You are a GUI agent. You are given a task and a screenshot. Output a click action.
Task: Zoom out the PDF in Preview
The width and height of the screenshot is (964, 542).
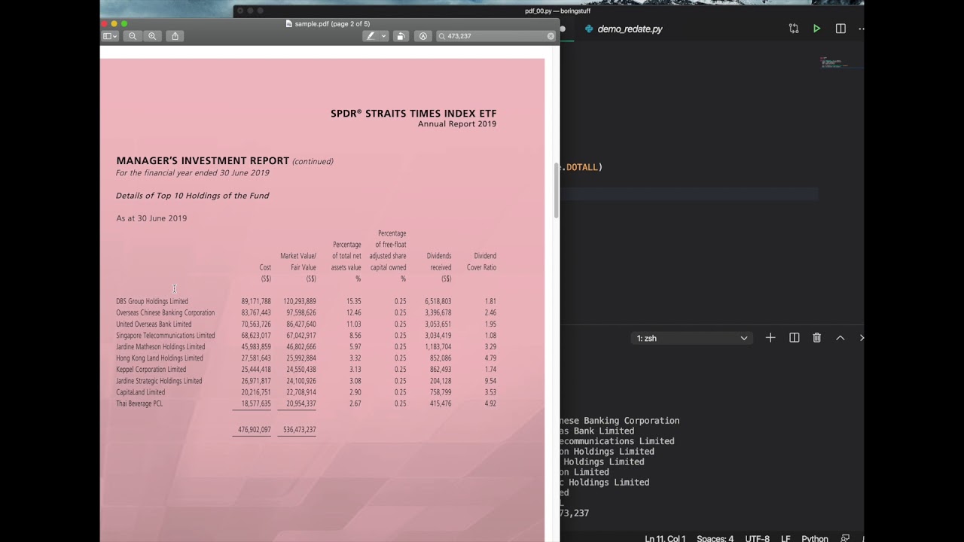pyautogui.click(x=133, y=36)
